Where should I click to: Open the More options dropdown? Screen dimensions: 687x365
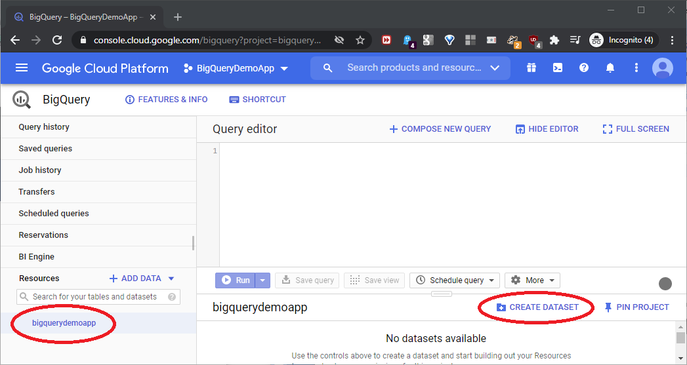point(532,280)
